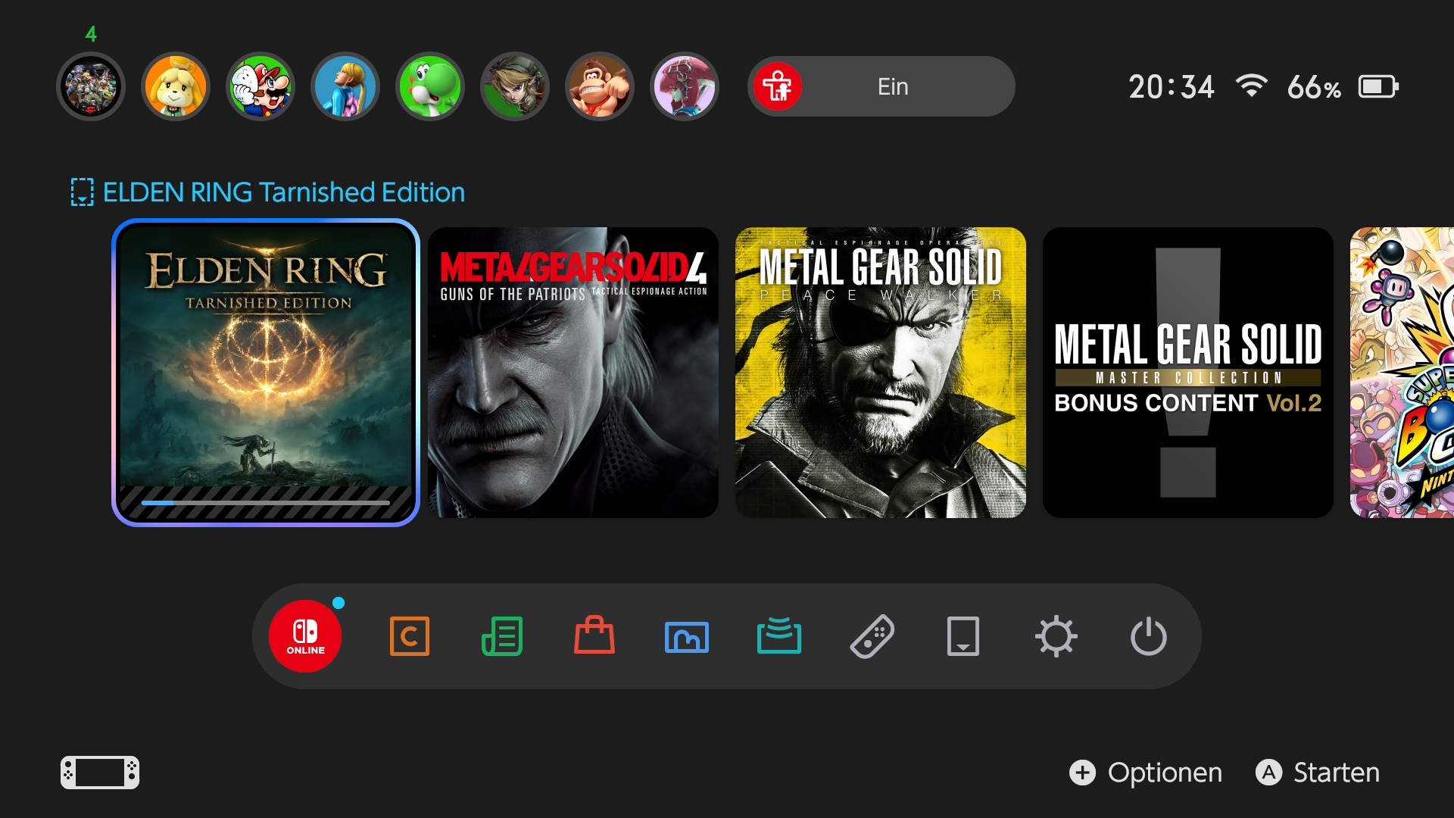The image size is (1454, 818).
Task: Select the Samus user avatar
Action: click(x=345, y=86)
